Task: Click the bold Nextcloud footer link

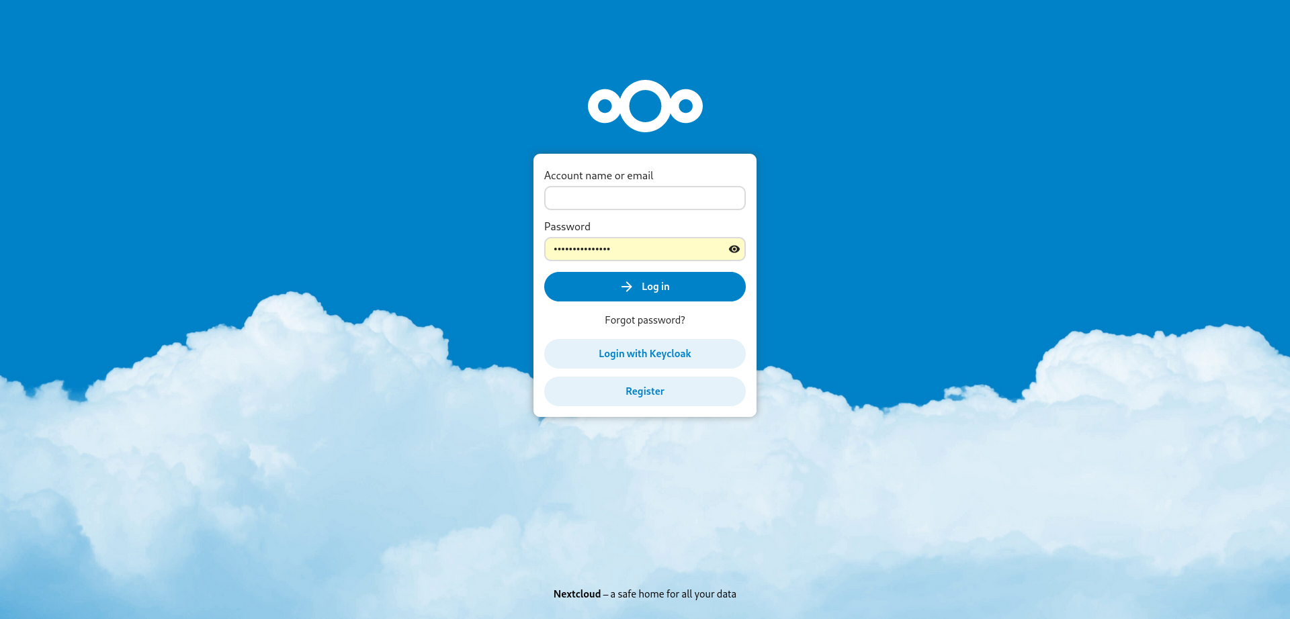Action: [577, 594]
